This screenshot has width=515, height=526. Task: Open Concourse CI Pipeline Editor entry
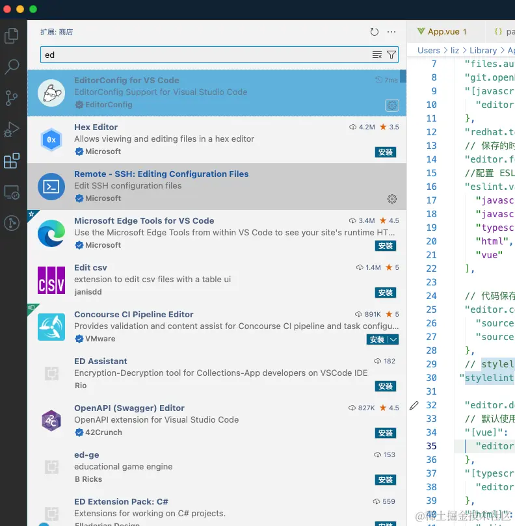[217, 327]
